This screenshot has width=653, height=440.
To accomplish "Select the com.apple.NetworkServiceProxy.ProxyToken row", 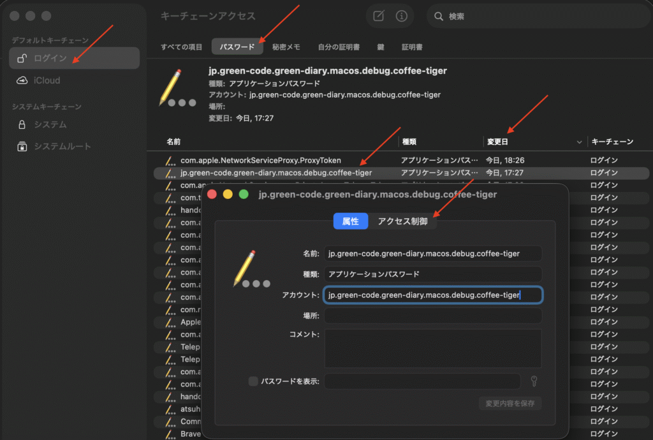I will [x=261, y=160].
